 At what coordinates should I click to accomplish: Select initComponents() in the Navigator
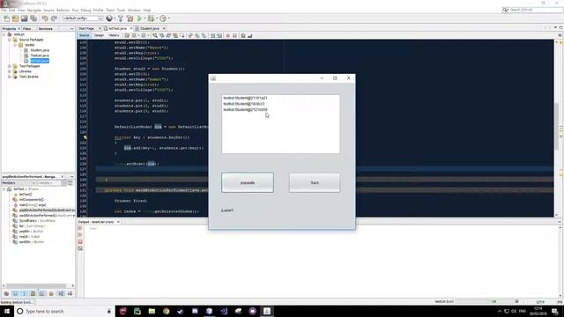coord(32,200)
